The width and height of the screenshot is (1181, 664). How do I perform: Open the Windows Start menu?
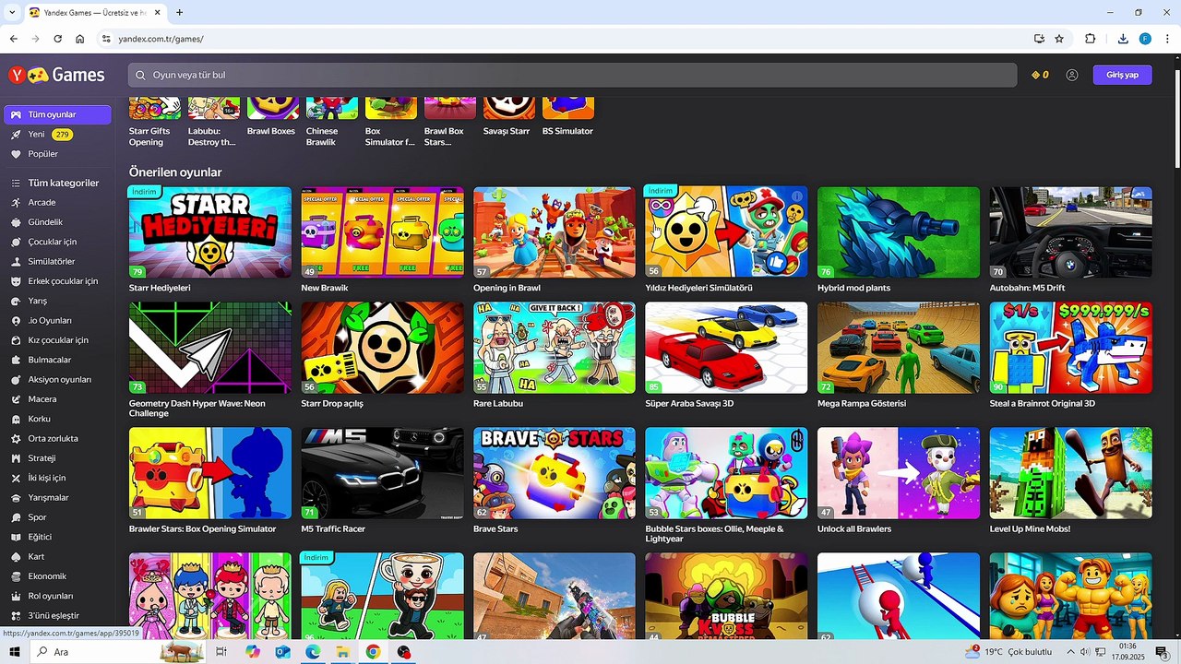15,652
